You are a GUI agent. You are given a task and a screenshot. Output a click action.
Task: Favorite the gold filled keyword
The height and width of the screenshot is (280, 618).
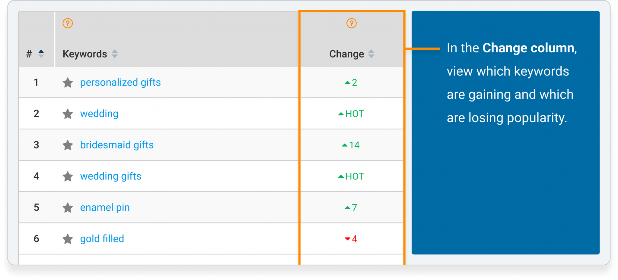[68, 239]
